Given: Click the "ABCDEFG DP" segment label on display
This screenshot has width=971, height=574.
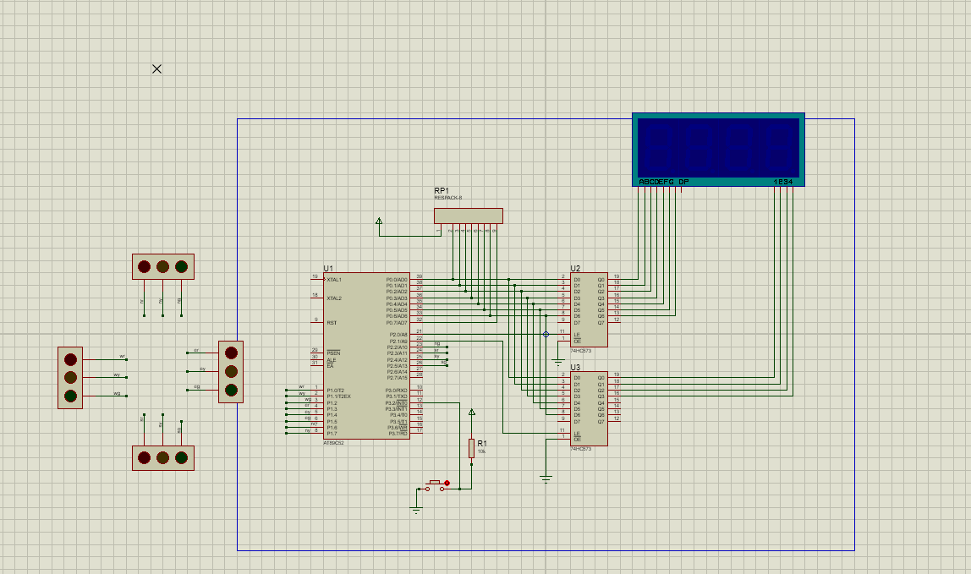Looking at the screenshot, I should pyautogui.click(x=663, y=182).
